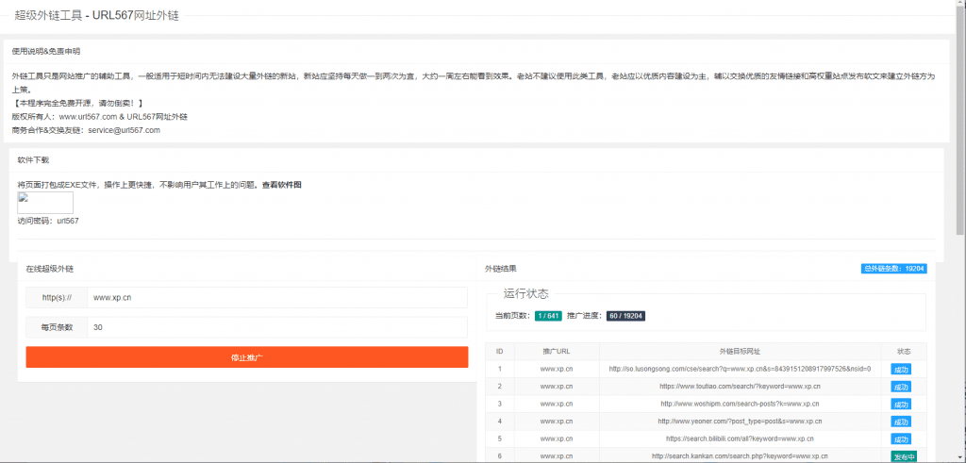Open the 查看软件图 link

[x=281, y=185]
